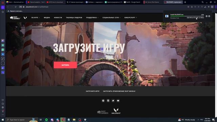The width and height of the screenshot is (217, 122).
Task: Open the Instagram social icon in footer
Action: [x=108, y=101]
